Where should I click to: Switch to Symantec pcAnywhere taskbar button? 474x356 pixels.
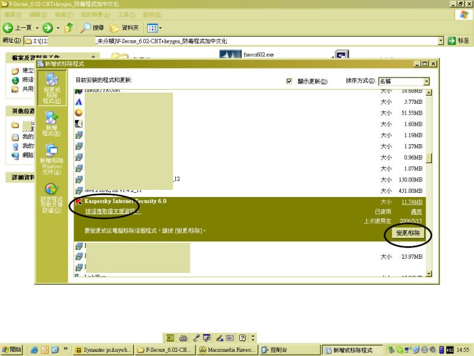(x=104, y=350)
